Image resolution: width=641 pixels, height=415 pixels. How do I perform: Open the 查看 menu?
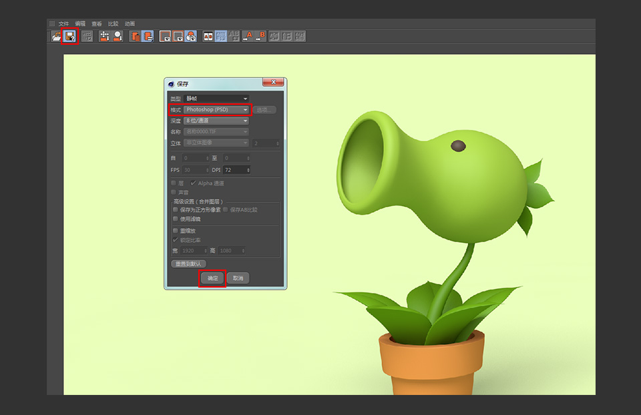pyautogui.click(x=97, y=24)
